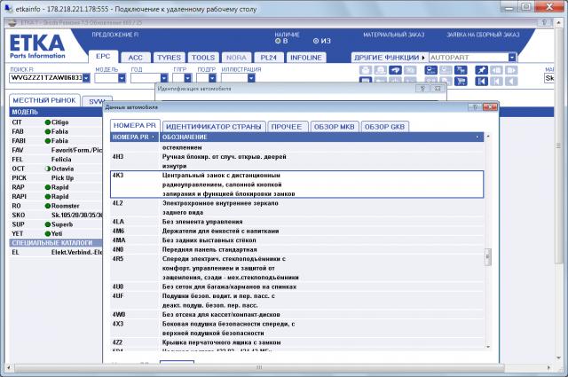568x377 pixels.
Task: Select the МЕСТНЫЙ РЫНОК tab
Action: [x=44, y=100]
